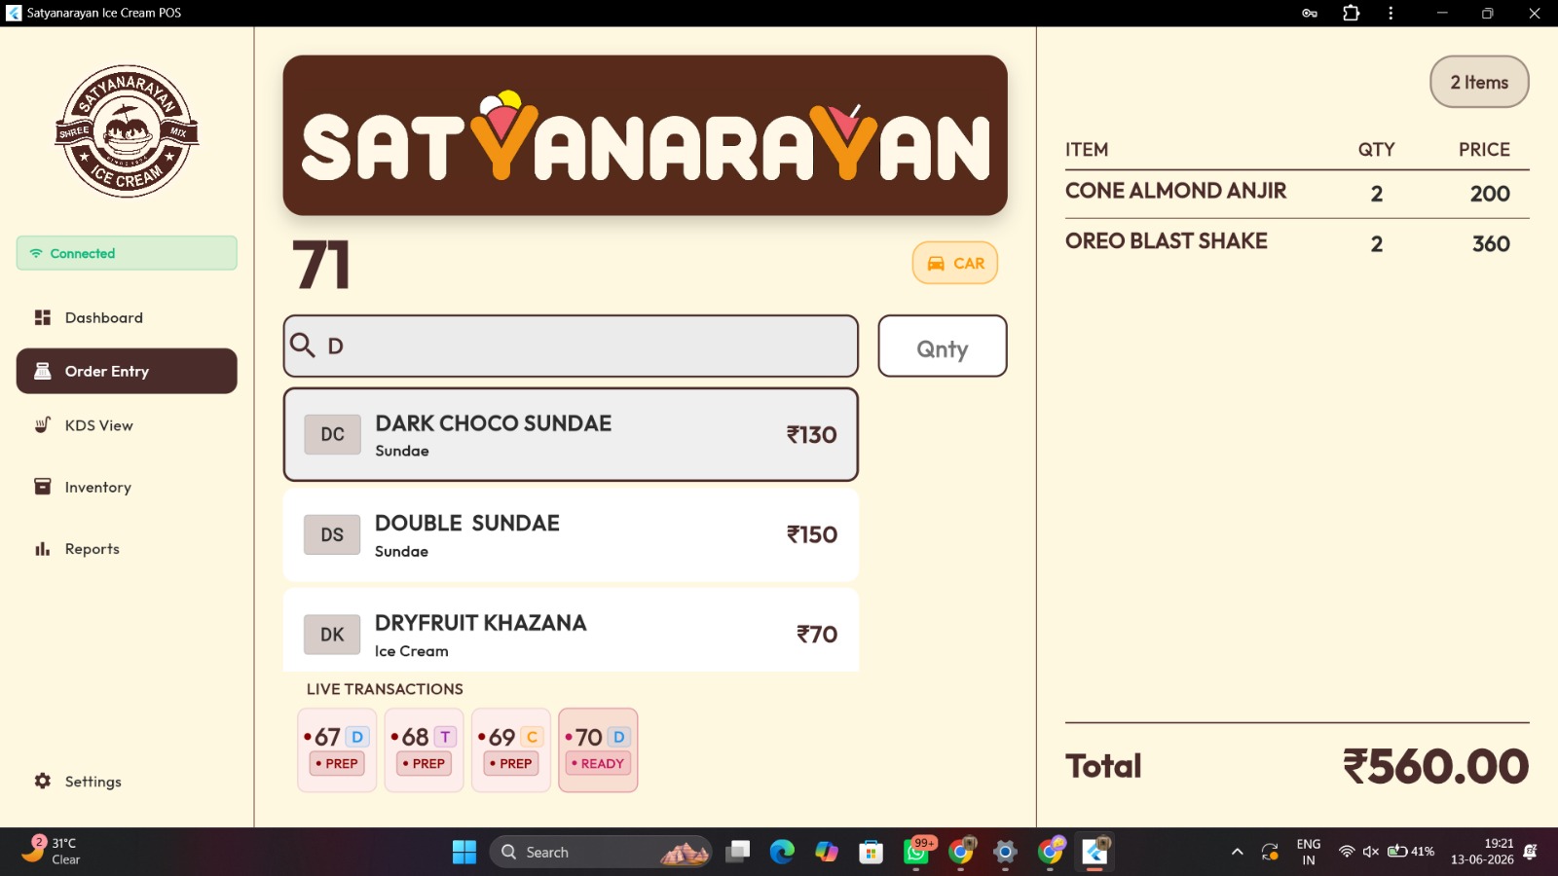Image resolution: width=1558 pixels, height=876 pixels.
Task: Click the 2 Items badge button
Action: pos(1479,82)
